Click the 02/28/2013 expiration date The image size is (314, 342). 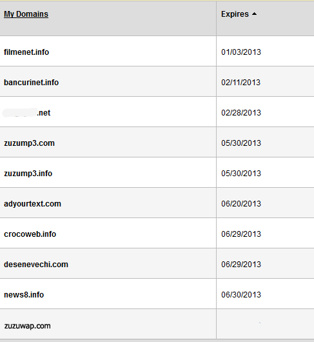click(241, 113)
